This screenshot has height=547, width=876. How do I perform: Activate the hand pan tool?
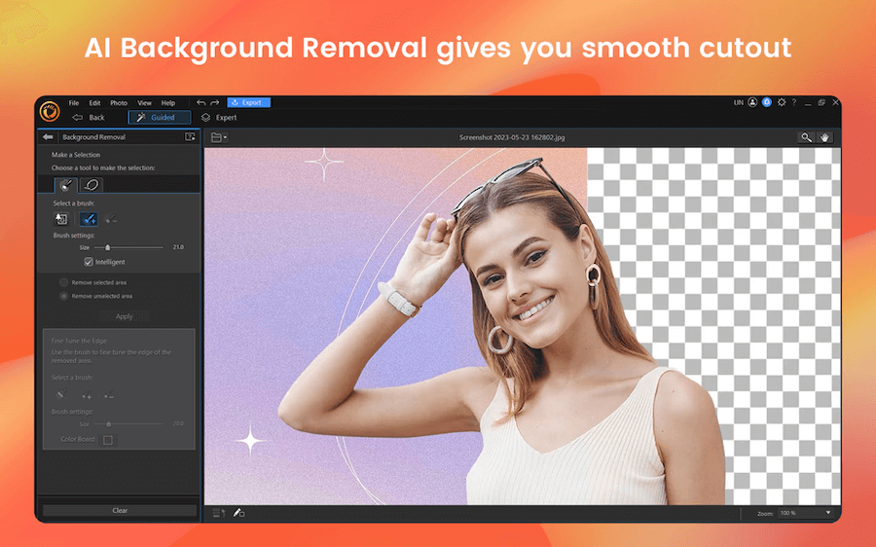[x=824, y=137]
